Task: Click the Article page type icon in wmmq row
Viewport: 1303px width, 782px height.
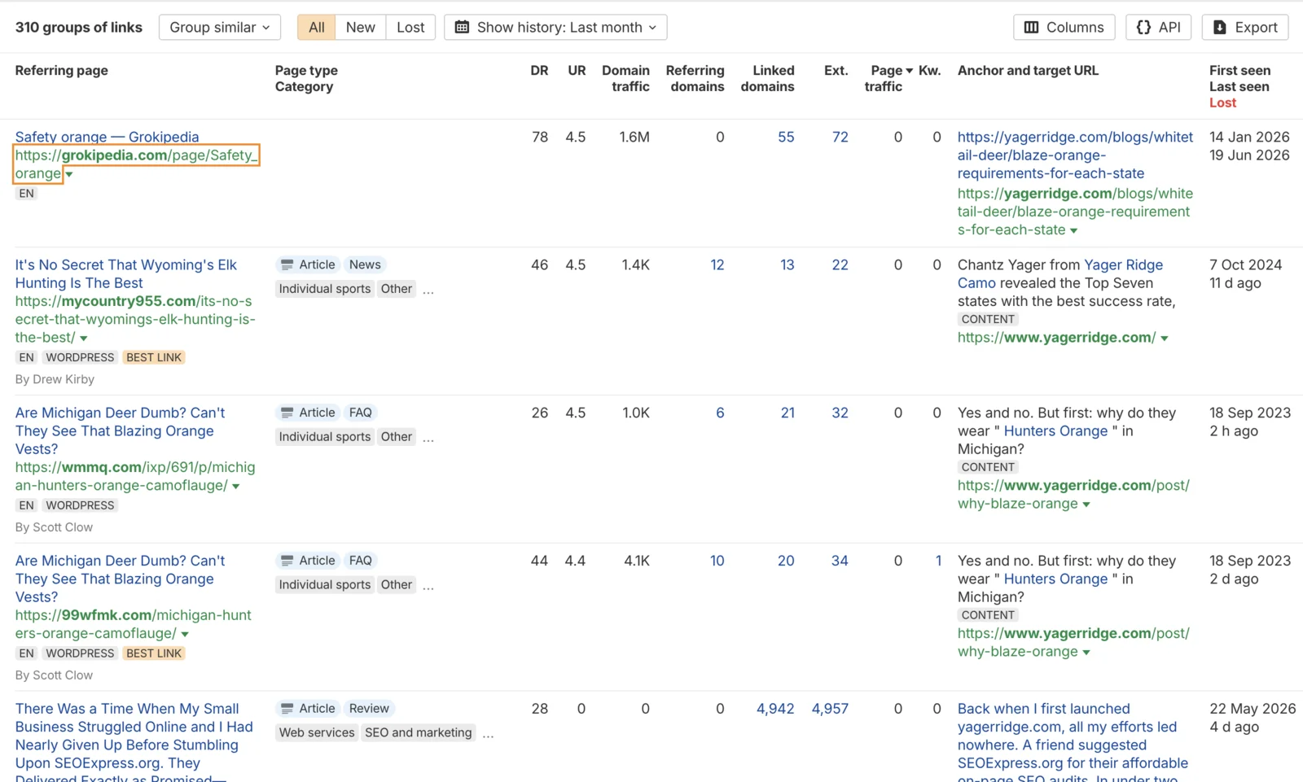Action: click(287, 413)
